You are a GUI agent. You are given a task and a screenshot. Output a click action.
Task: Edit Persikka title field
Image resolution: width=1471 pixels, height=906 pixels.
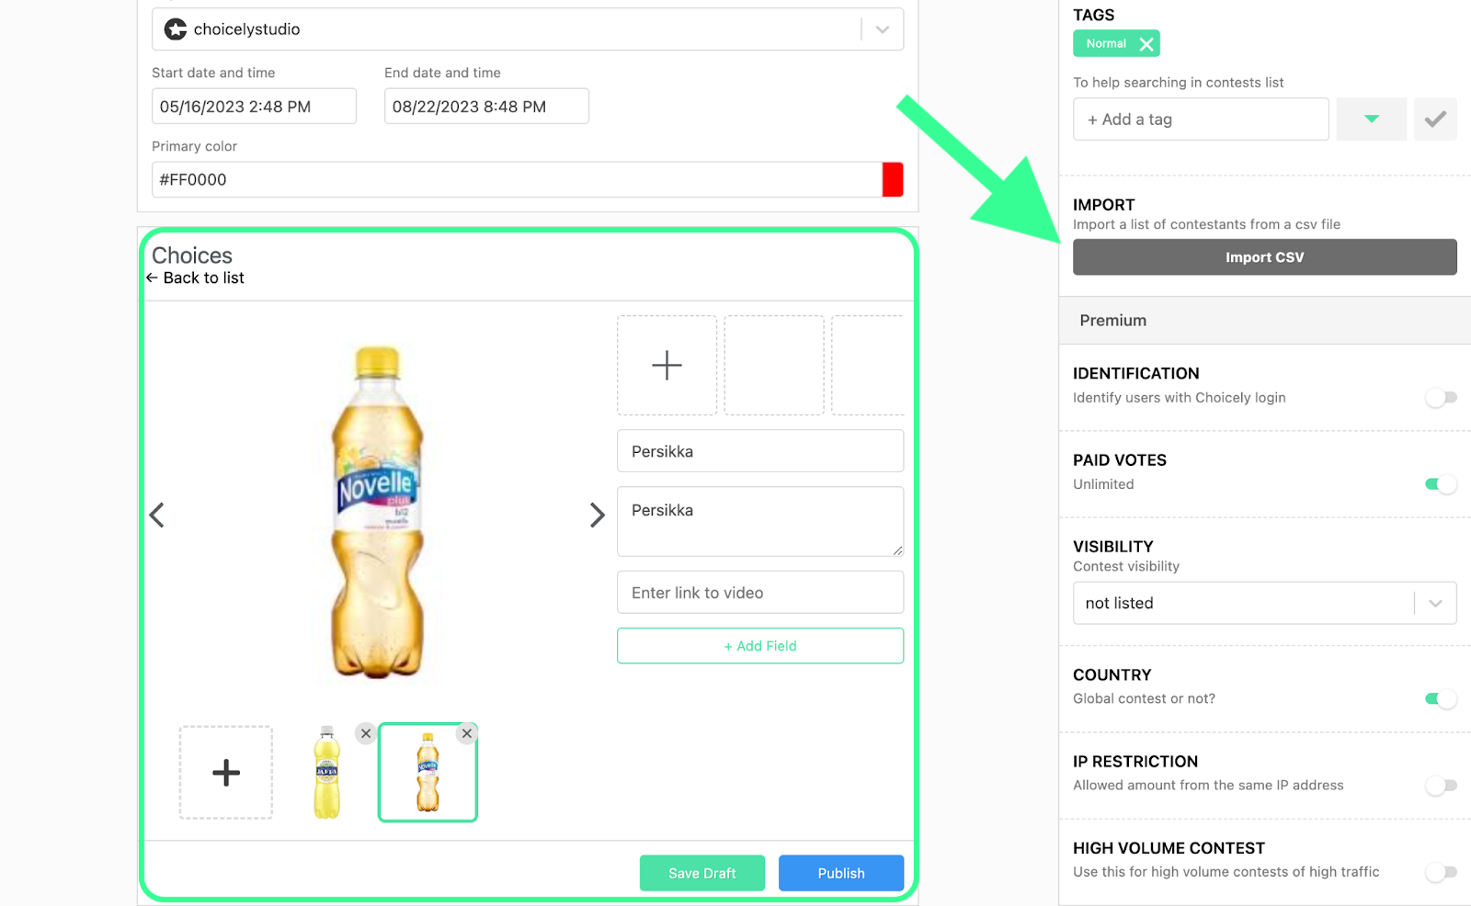(x=760, y=451)
